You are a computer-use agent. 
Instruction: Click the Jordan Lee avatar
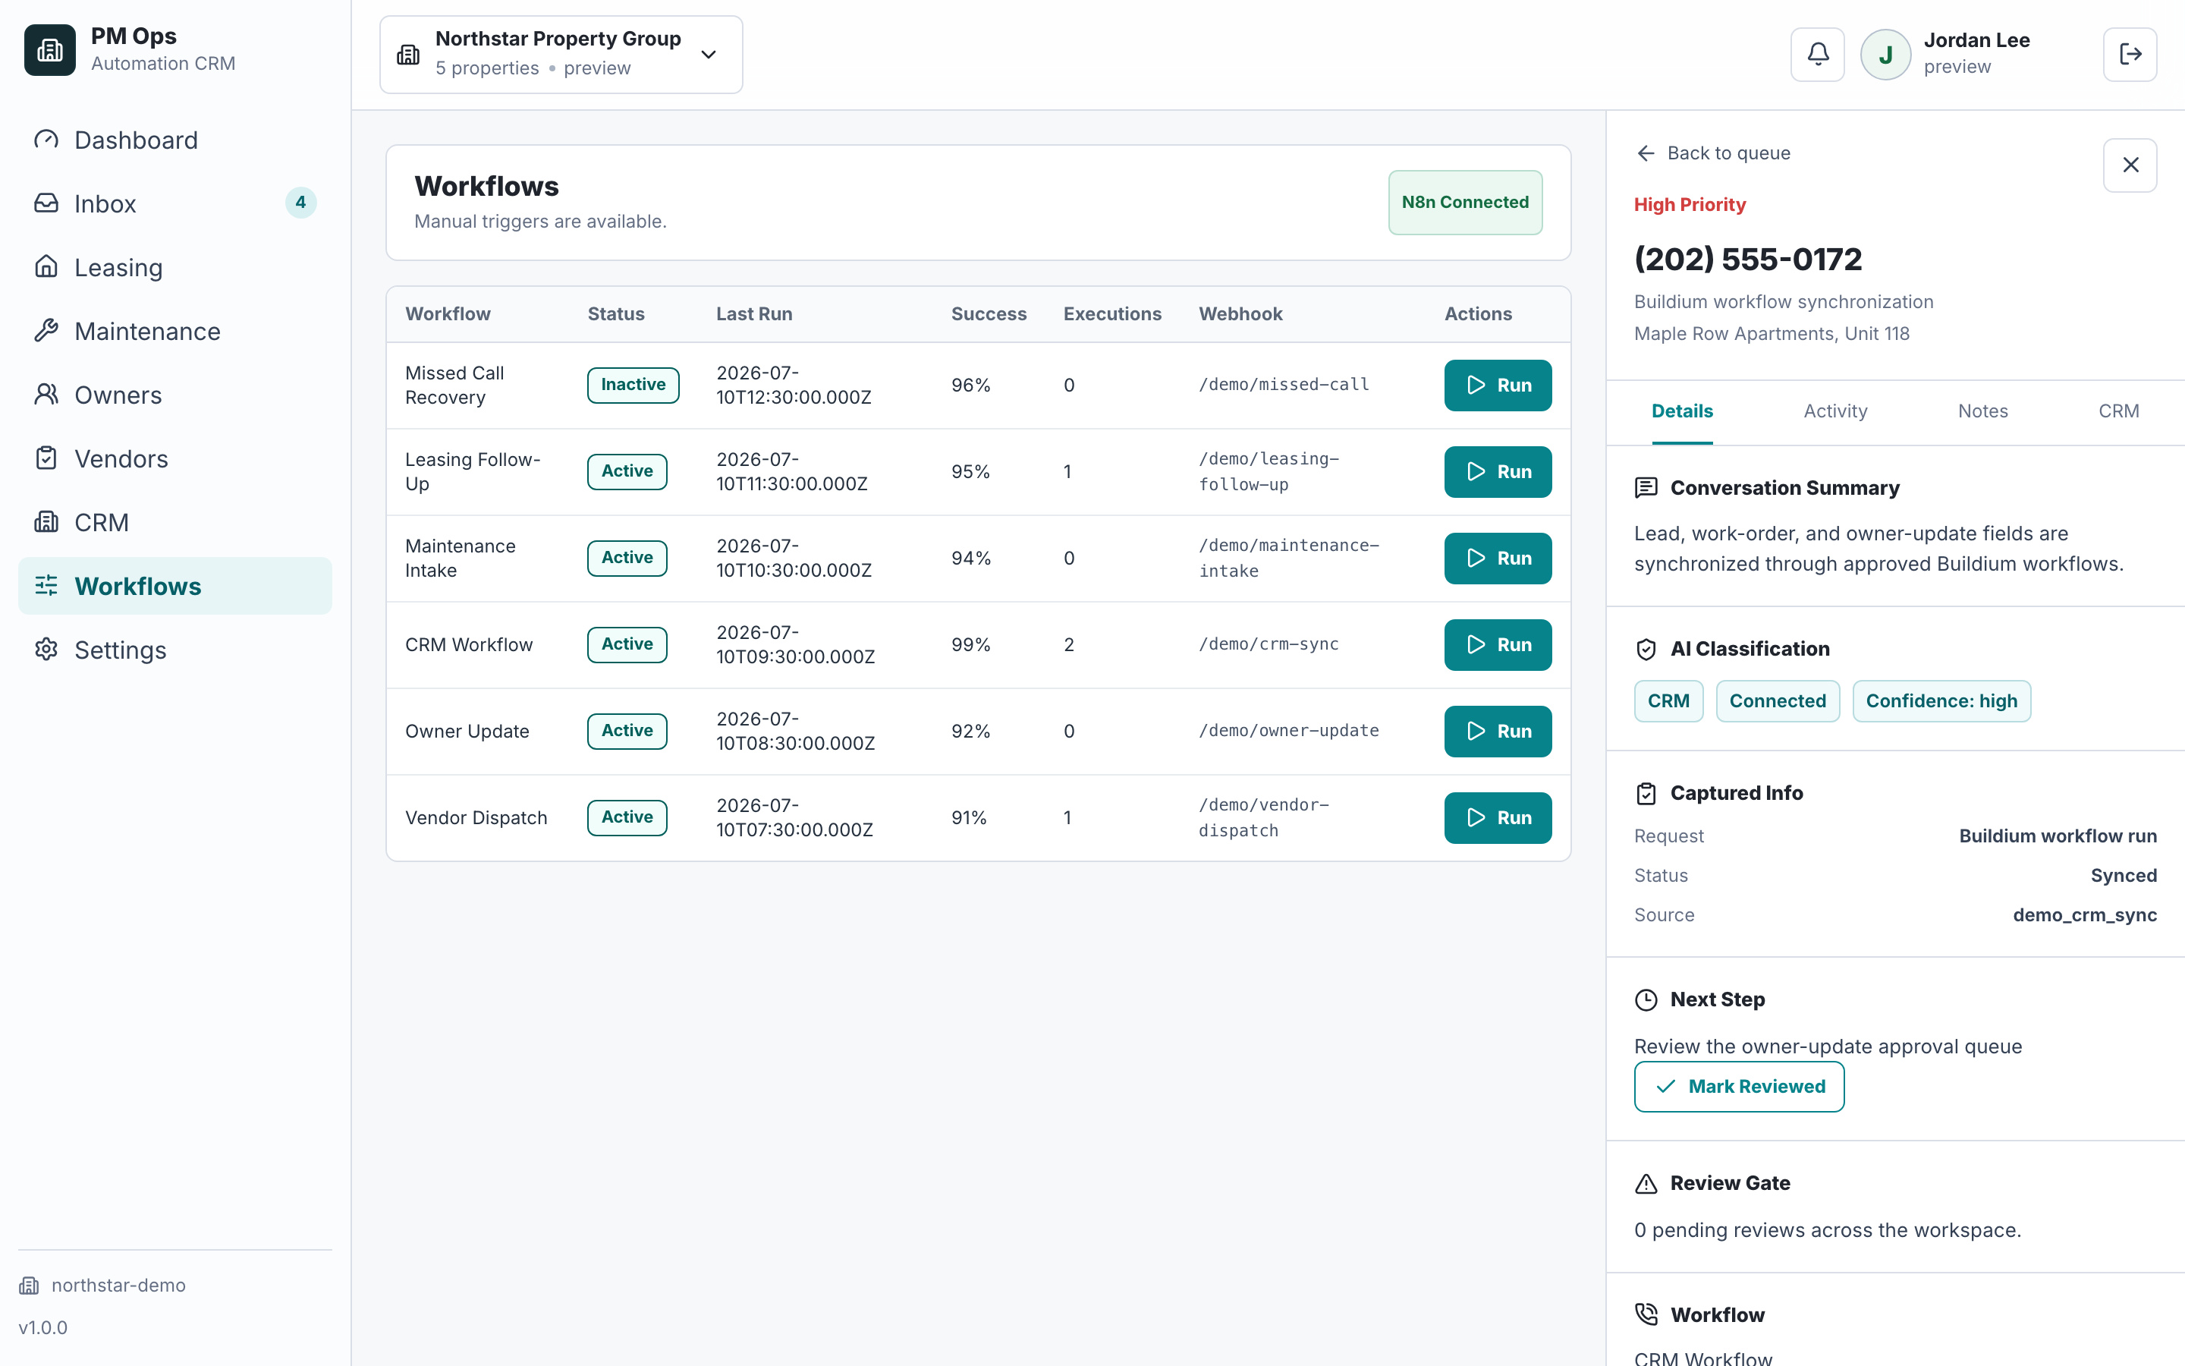[x=1885, y=54]
